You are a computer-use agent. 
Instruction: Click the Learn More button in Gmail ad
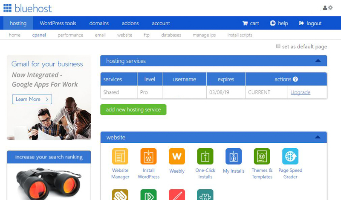(32, 99)
